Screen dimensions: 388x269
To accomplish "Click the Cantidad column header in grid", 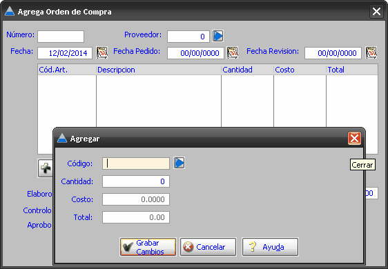I will click(x=247, y=70).
